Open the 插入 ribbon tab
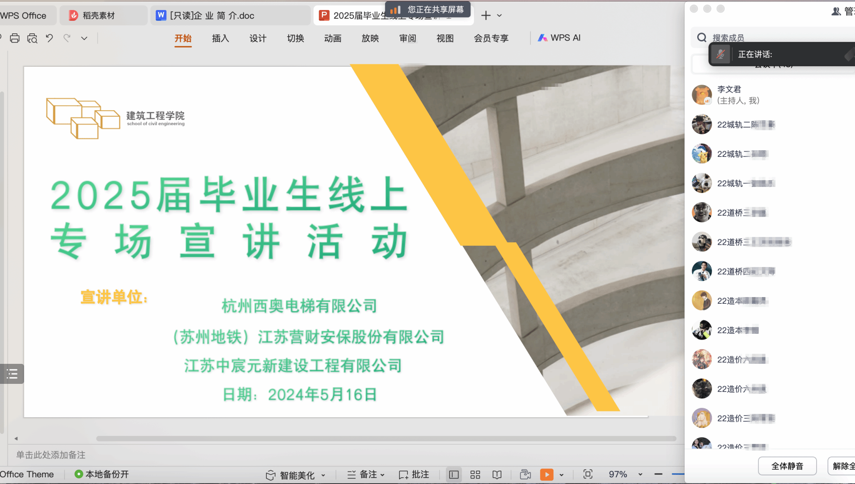This screenshot has height=484, width=855. [x=220, y=38]
